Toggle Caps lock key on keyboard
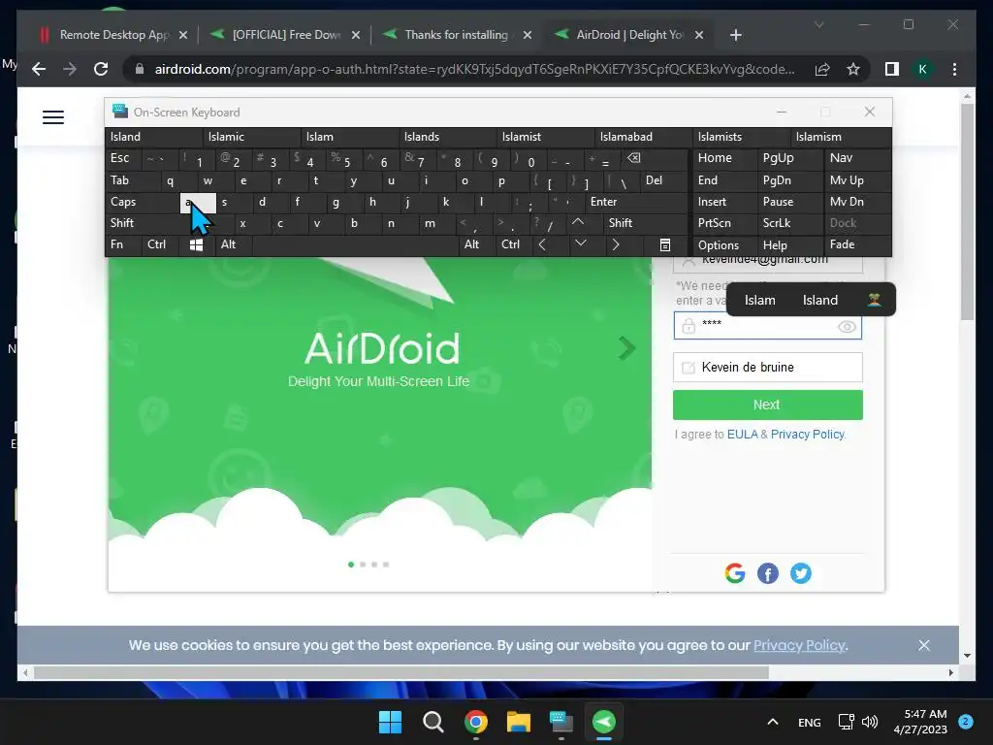 pyautogui.click(x=142, y=202)
